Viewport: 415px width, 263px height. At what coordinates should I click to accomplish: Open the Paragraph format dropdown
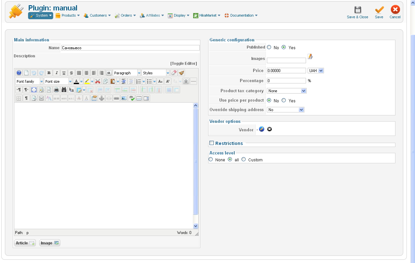[x=127, y=73]
